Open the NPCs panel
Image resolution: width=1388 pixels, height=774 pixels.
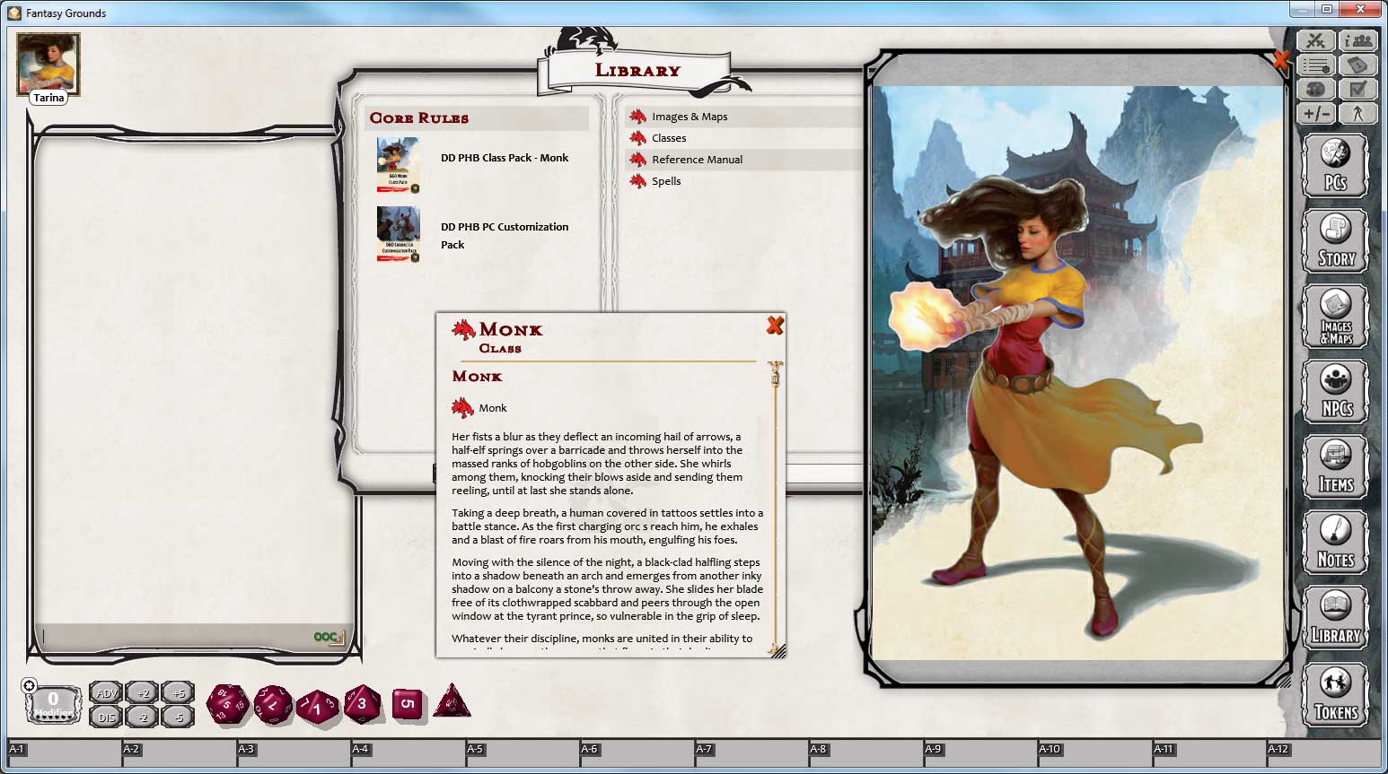click(1336, 391)
